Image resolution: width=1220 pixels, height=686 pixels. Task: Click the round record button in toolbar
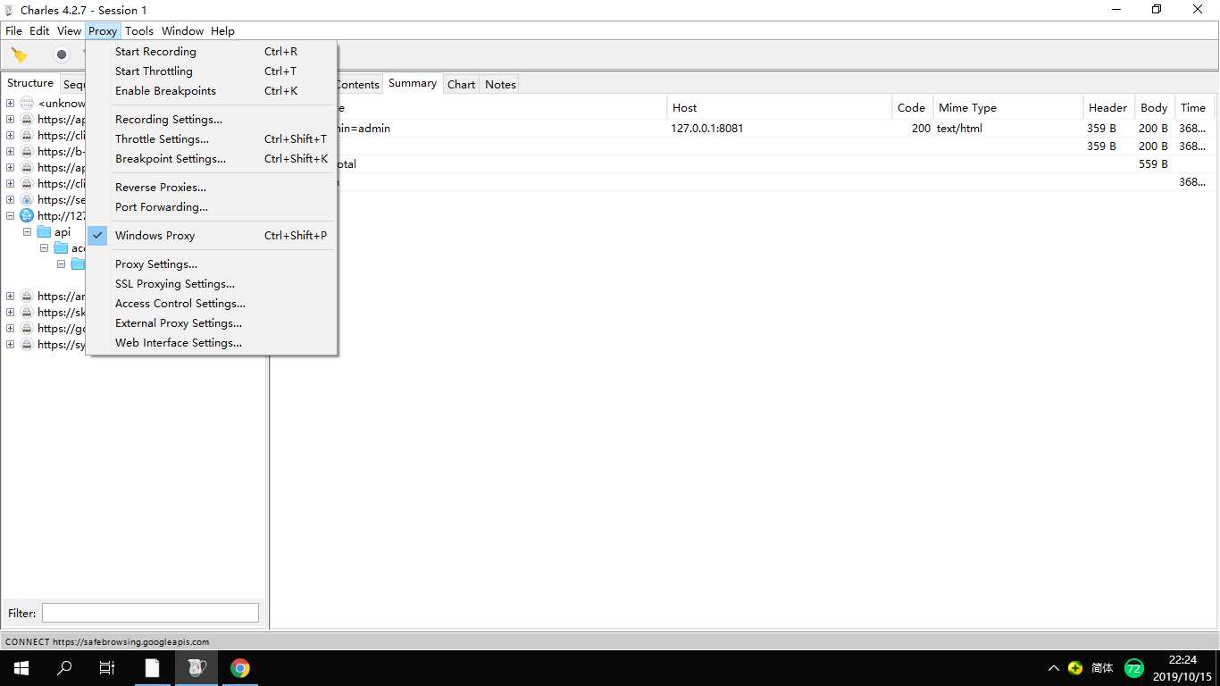coord(62,55)
